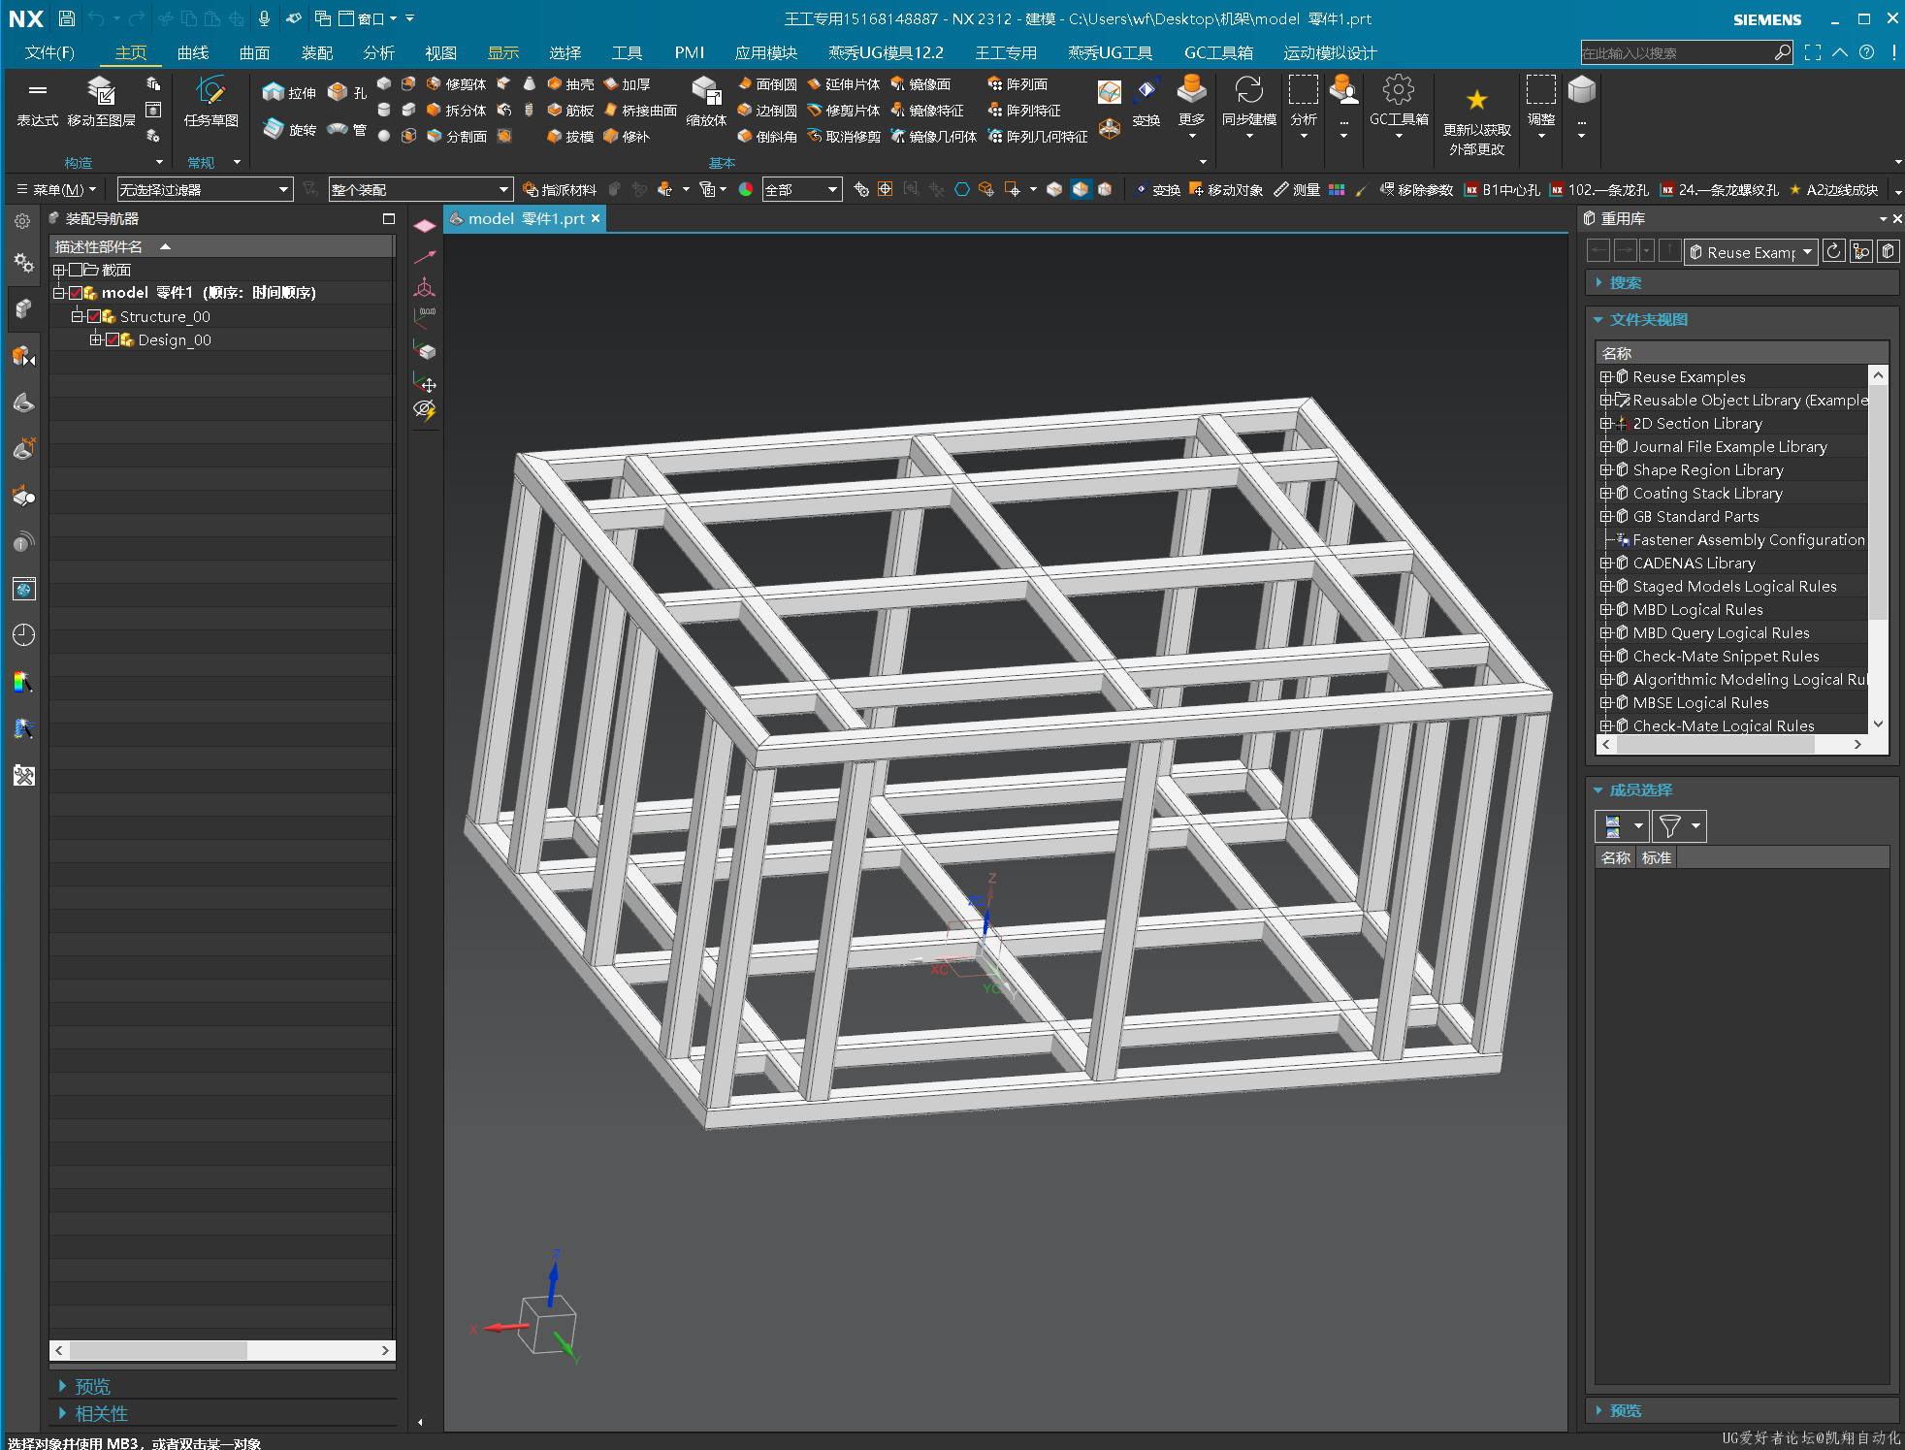Click the refresh icon in 重用库 panel
The image size is (1905, 1450).
coord(1833,252)
